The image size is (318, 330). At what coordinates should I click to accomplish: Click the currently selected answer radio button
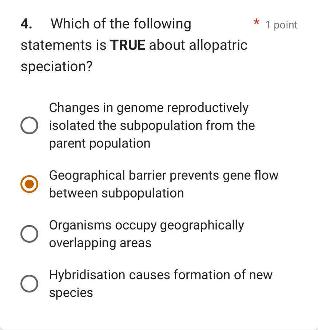[x=29, y=184]
